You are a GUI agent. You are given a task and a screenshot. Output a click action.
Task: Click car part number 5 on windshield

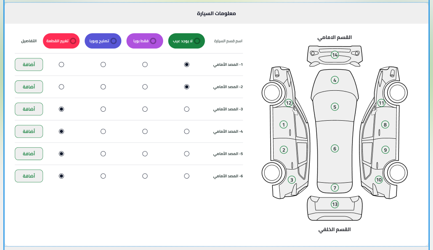coord(335,107)
